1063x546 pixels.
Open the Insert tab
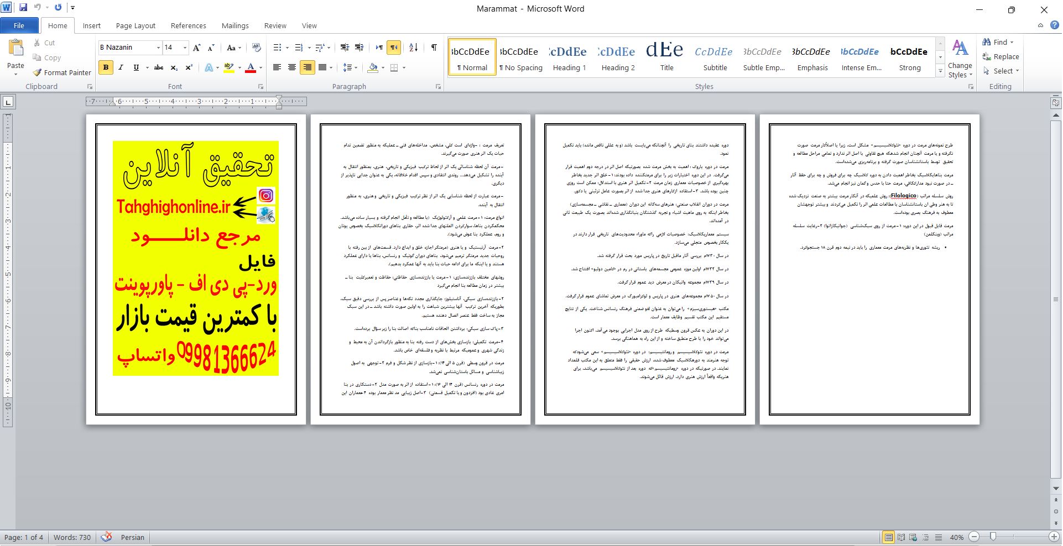(92, 25)
